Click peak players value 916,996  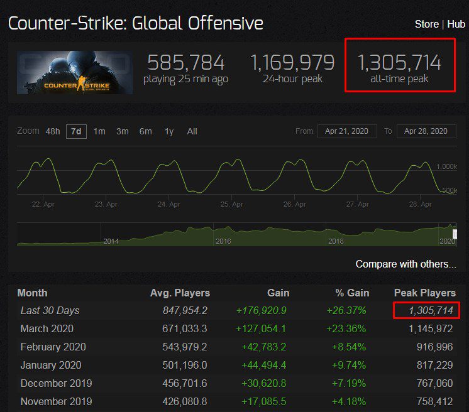pyautogui.click(x=434, y=347)
